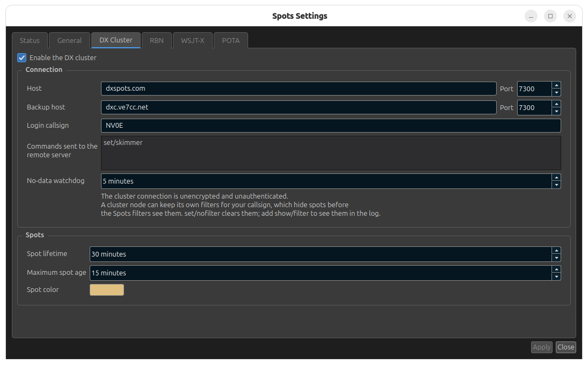Click the Maximum spot age 15 minutes field
588x365 pixels.
321,273
